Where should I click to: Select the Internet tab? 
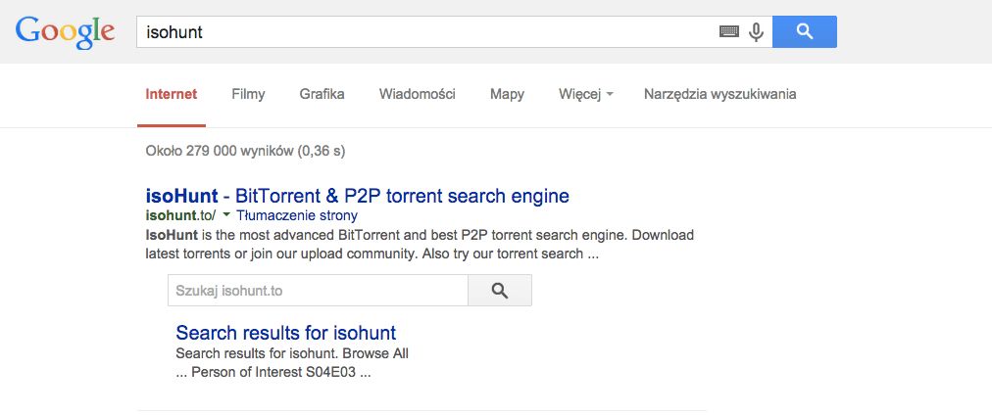tap(172, 94)
